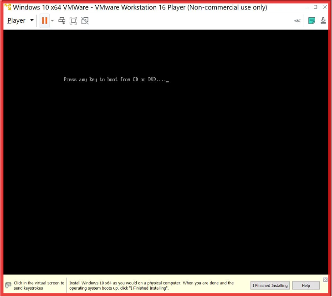Close the VMware Workstation Player window
The image size is (332, 297).
click(x=325, y=7)
